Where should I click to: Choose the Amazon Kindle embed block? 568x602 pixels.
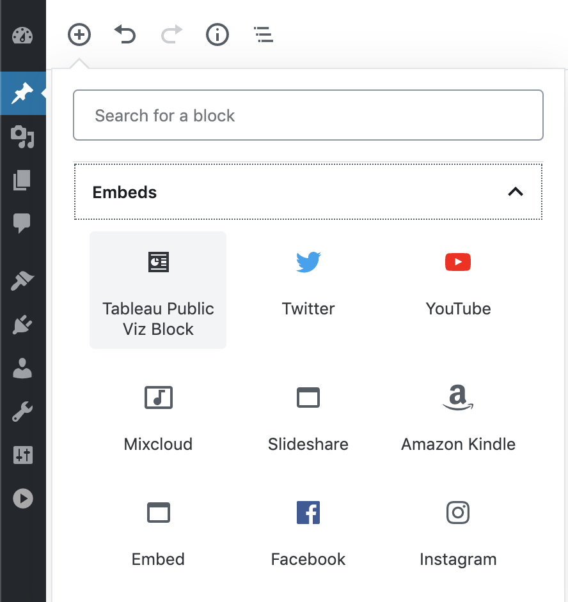[x=458, y=419]
